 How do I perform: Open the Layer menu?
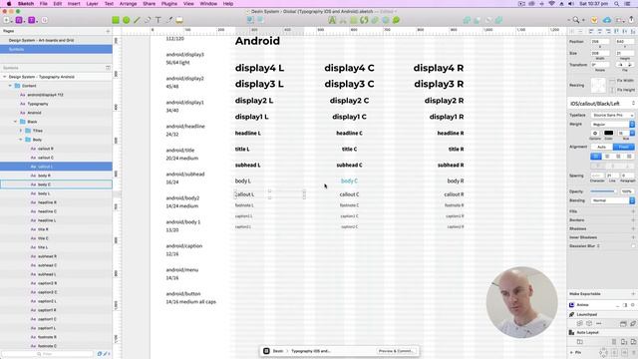click(x=92, y=4)
